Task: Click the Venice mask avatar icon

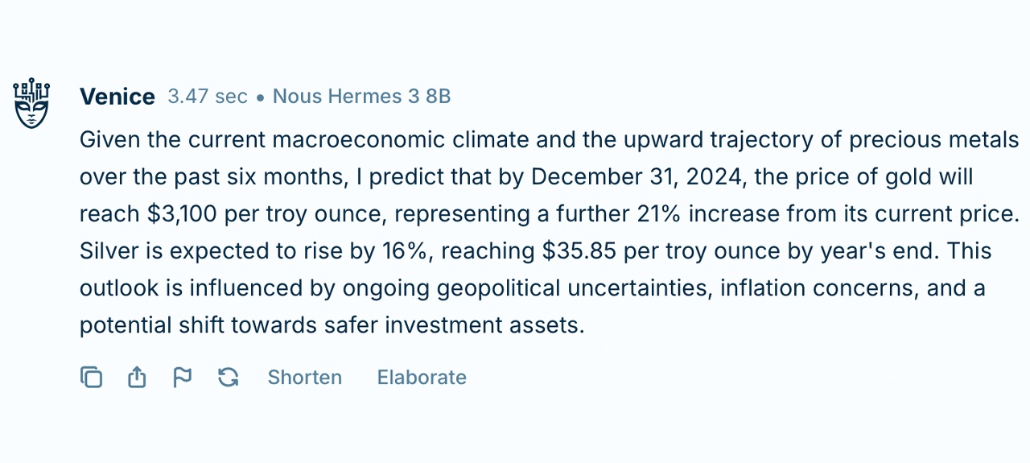Action: coord(32,103)
